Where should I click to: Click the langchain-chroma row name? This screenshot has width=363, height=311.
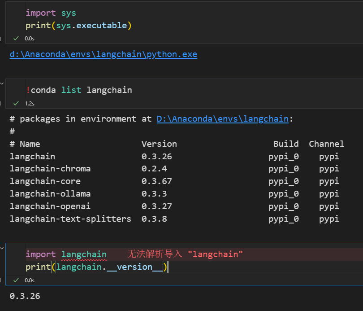(x=50, y=169)
